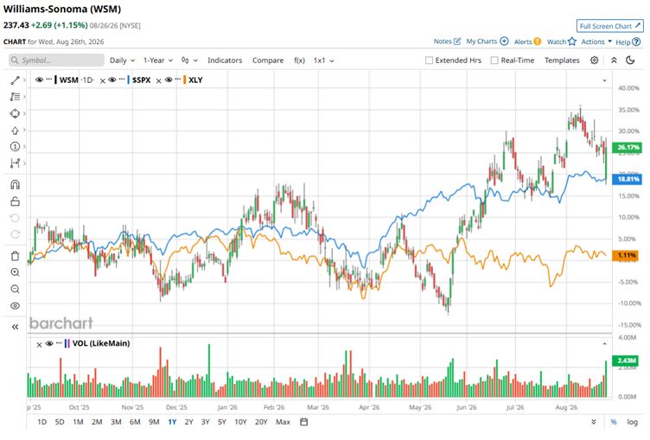Click the 26.17% WSM price label

pos(628,147)
